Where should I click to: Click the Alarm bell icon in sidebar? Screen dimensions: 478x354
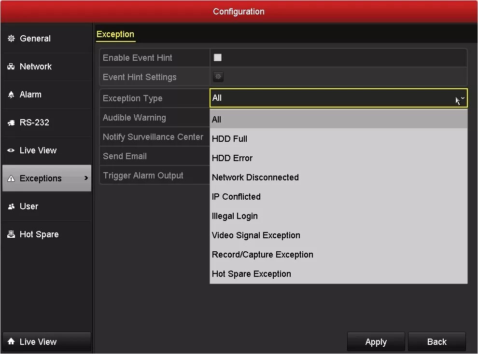click(11, 95)
